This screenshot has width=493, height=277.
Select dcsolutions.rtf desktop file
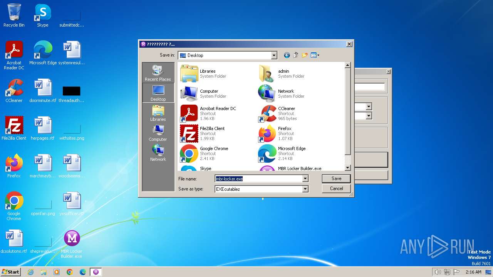14,241
